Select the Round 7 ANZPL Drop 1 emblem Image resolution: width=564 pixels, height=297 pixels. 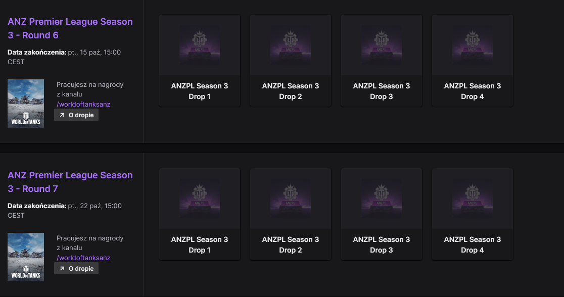point(200,199)
